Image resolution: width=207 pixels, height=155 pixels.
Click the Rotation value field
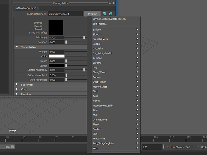pos(57,42)
